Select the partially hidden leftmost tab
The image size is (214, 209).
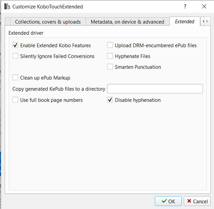[x=7, y=22]
